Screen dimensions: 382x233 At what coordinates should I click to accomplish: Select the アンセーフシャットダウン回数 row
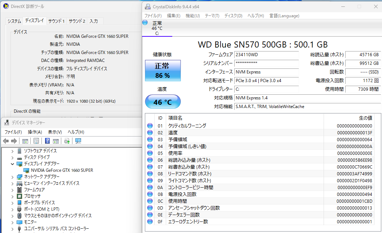[x=260, y=208]
